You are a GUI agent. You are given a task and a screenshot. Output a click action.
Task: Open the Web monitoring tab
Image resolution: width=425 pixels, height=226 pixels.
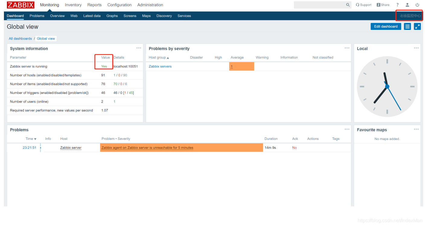pyautogui.click(x=74, y=16)
